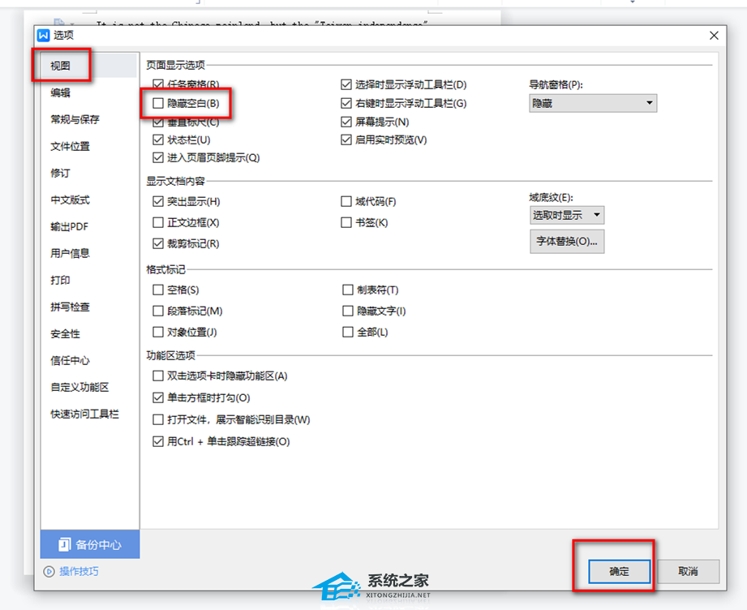Open the 文件位置 section
This screenshot has height=610, width=747.
[x=70, y=146]
